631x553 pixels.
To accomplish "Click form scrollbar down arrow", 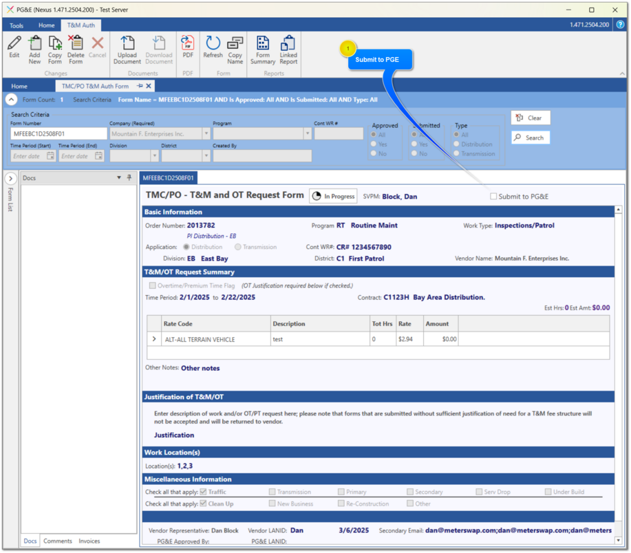I will (x=619, y=540).
